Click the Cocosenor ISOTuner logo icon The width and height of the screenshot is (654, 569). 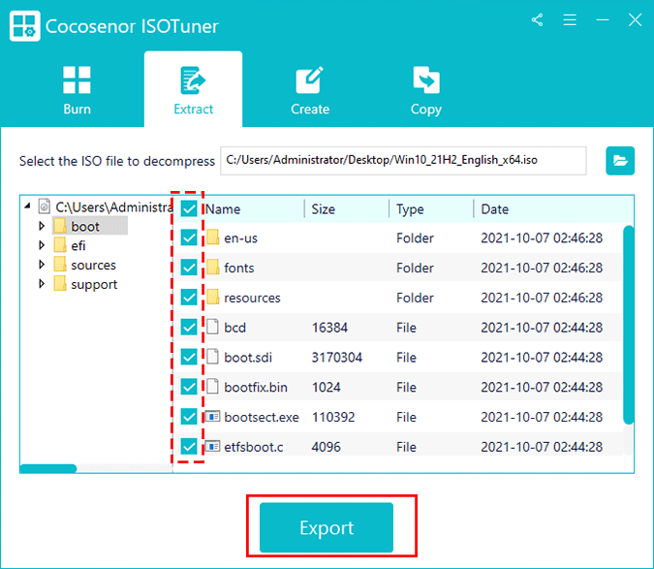(x=24, y=26)
